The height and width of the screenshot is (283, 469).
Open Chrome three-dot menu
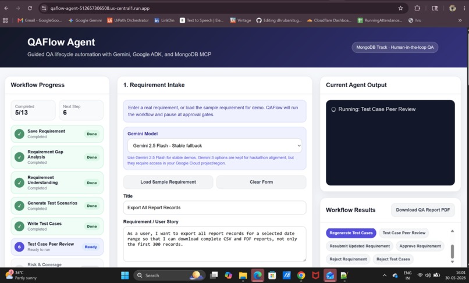[464, 8]
